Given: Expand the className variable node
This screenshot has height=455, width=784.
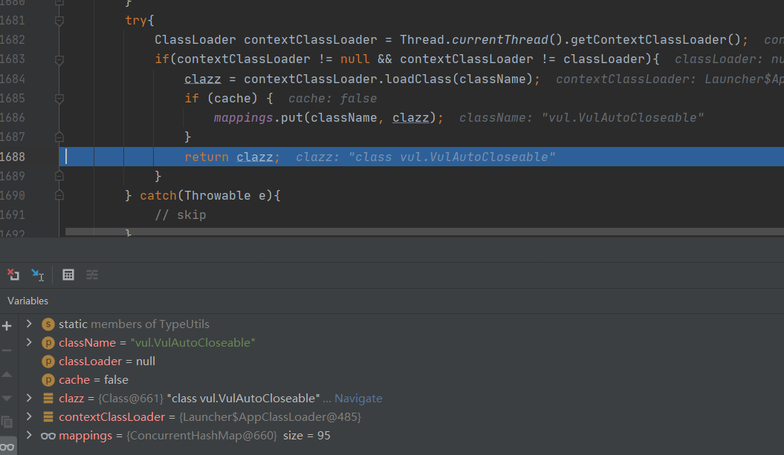Looking at the screenshot, I should (29, 342).
